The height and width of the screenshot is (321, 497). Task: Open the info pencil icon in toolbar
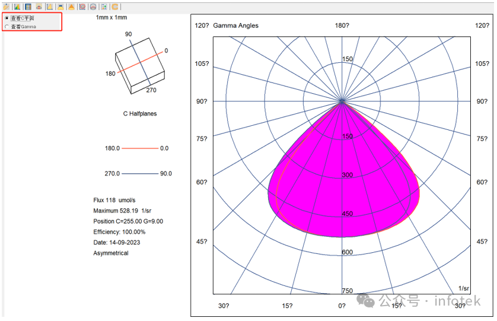[6, 7]
